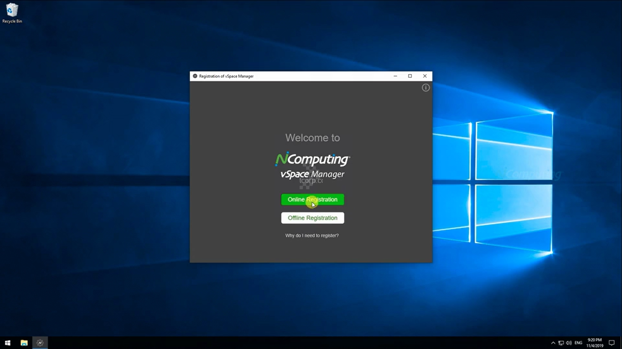Click the vSpace Manager taskbar icon
This screenshot has width=622, height=349.
tap(40, 343)
